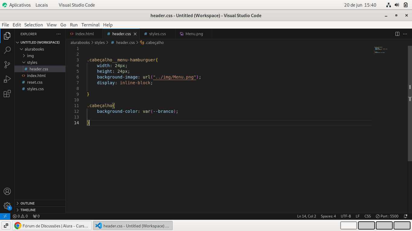Open the Edit menu
This screenshot has height=231, width=412.
17,25
